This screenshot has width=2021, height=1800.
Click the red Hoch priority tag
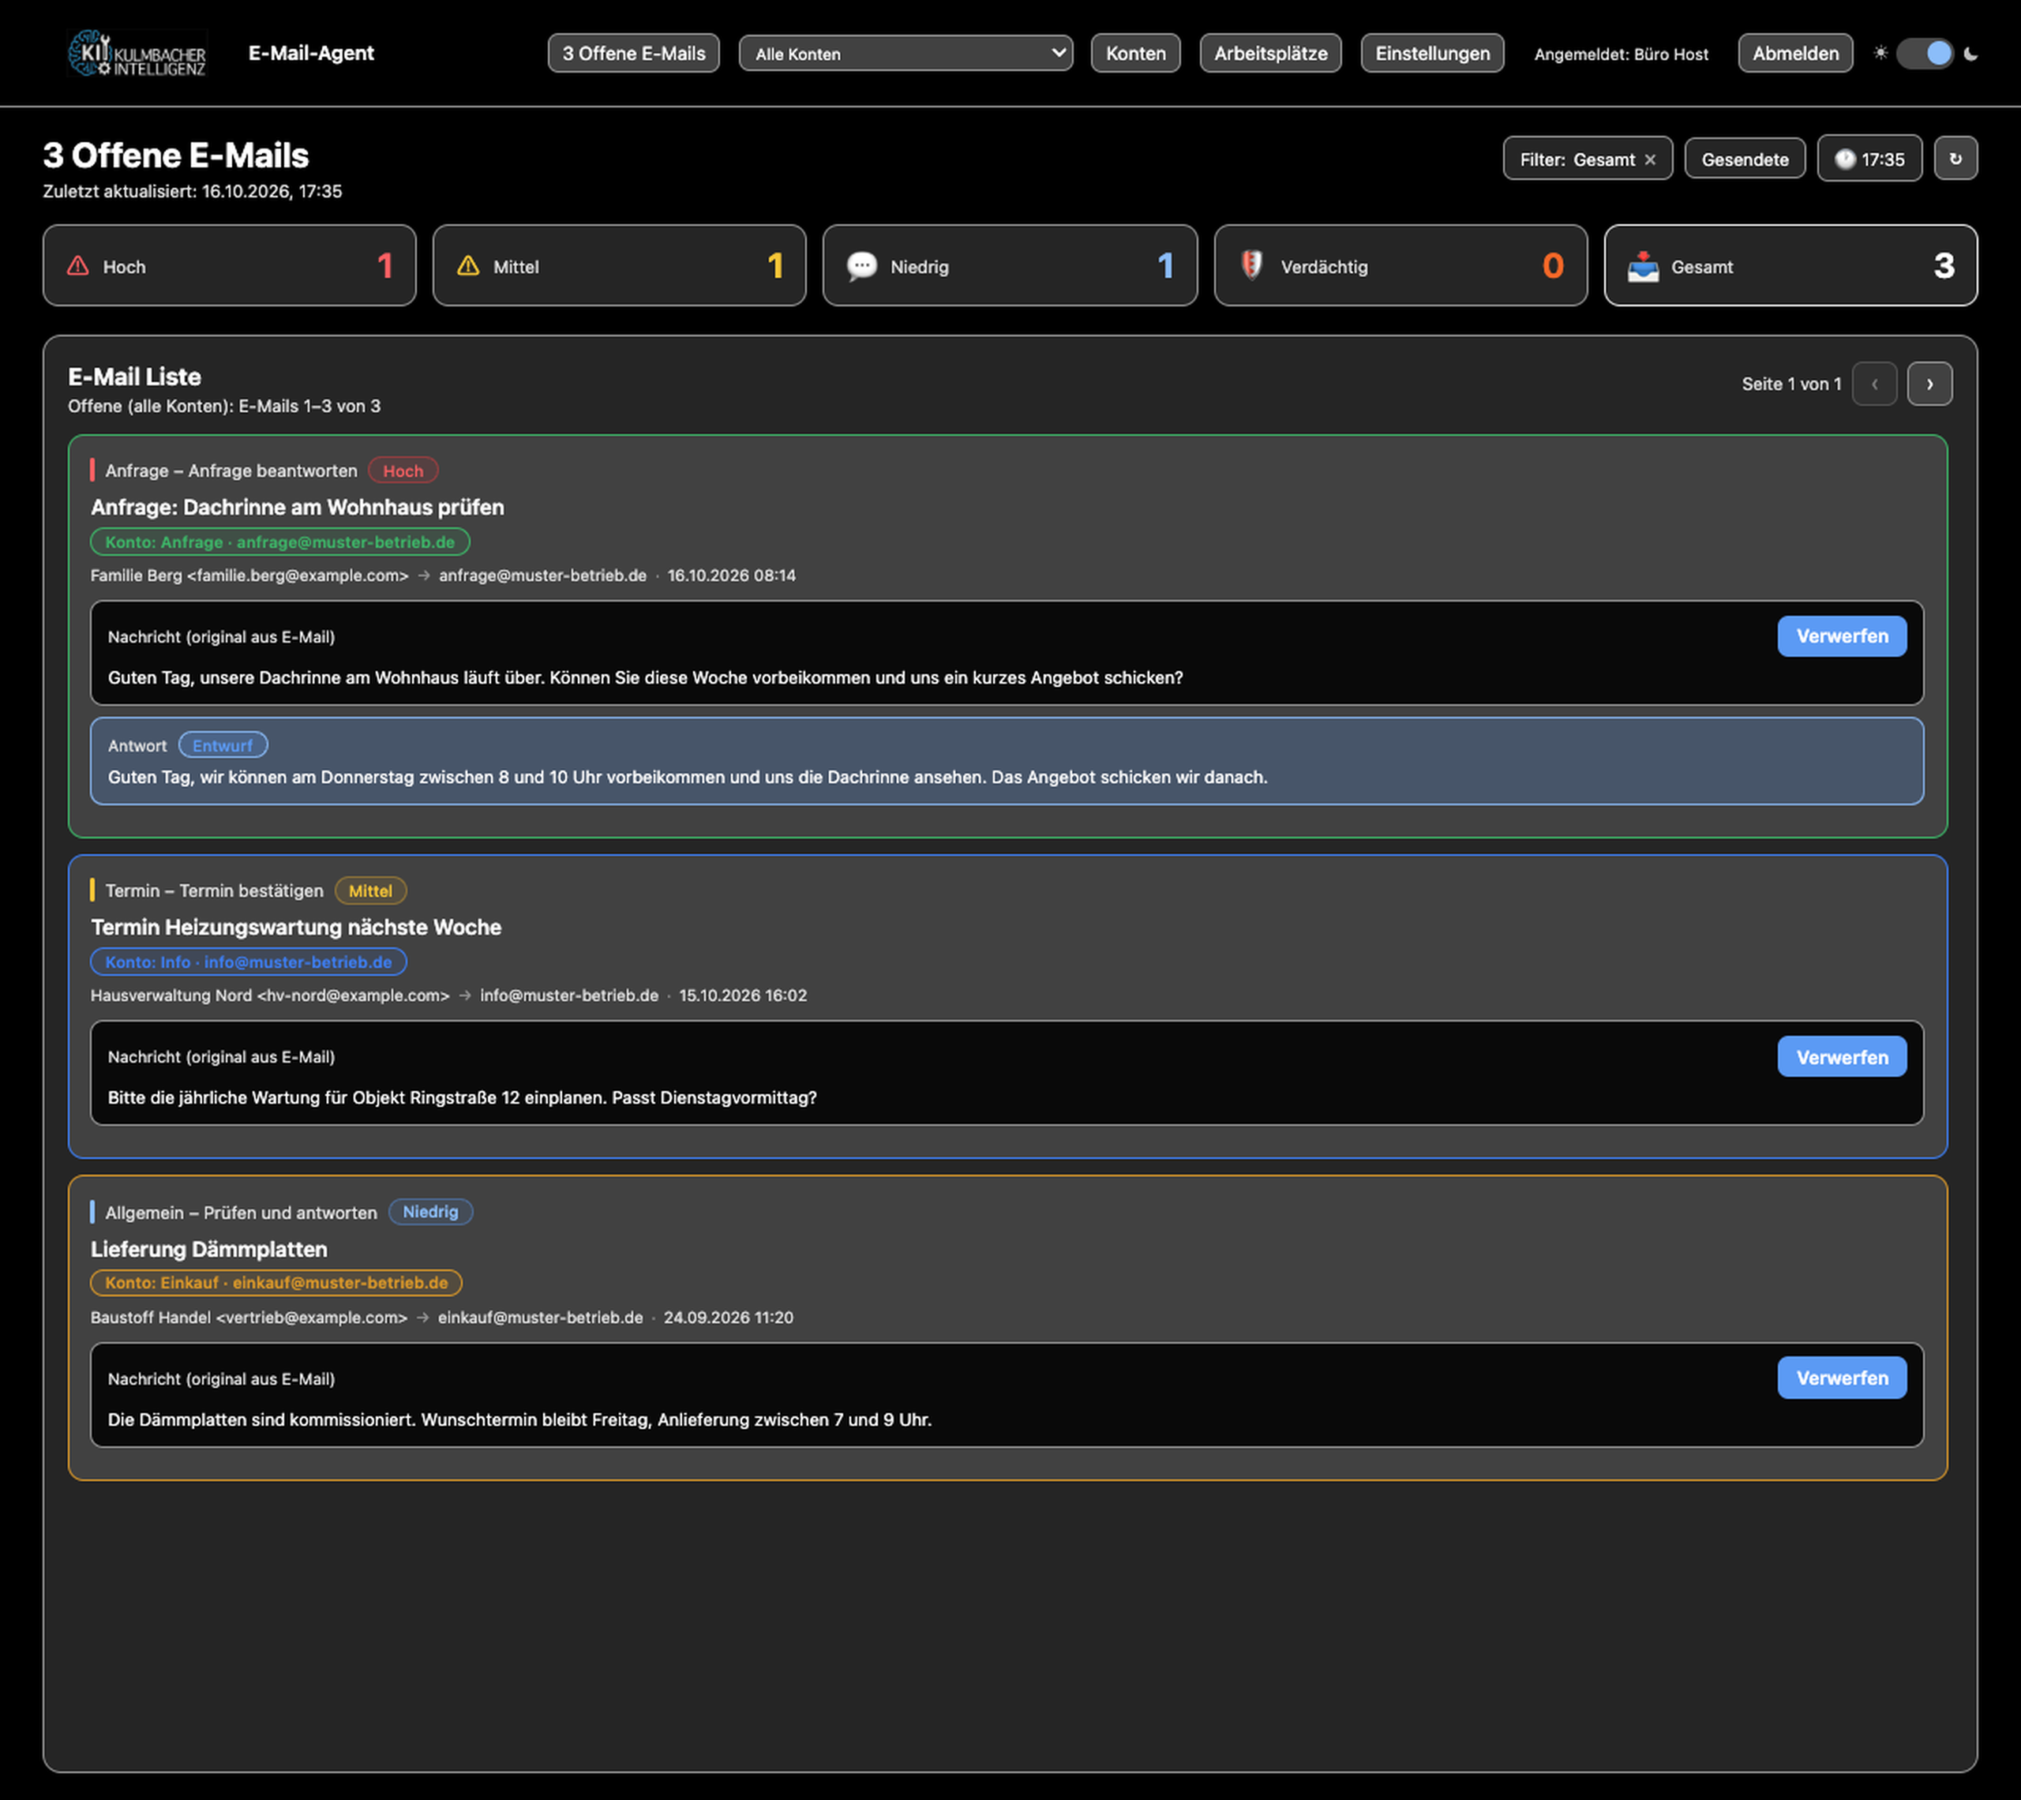point(403,471)
